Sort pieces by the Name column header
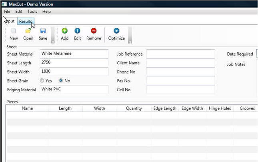 pyautogui.click(x=27, y=108)
